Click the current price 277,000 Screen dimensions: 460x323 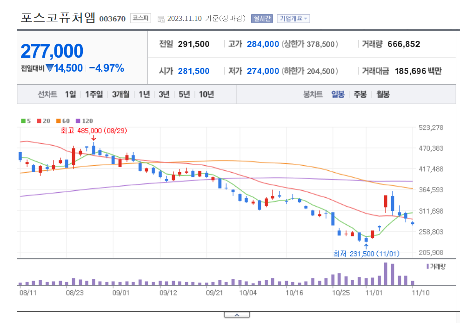(52, 51)
